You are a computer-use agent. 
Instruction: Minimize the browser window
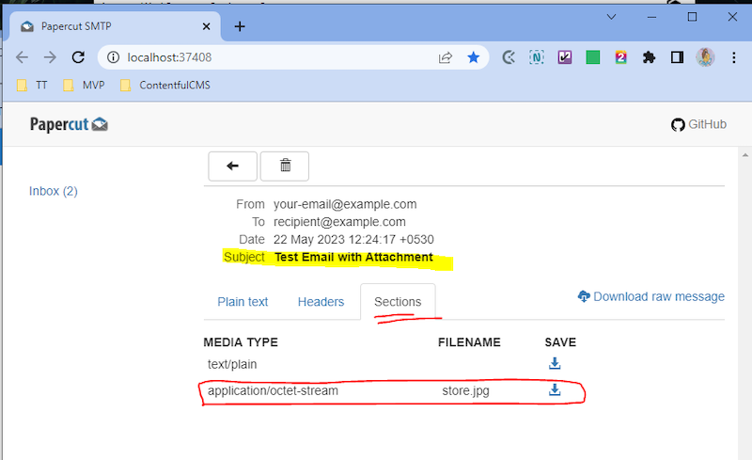651,17
